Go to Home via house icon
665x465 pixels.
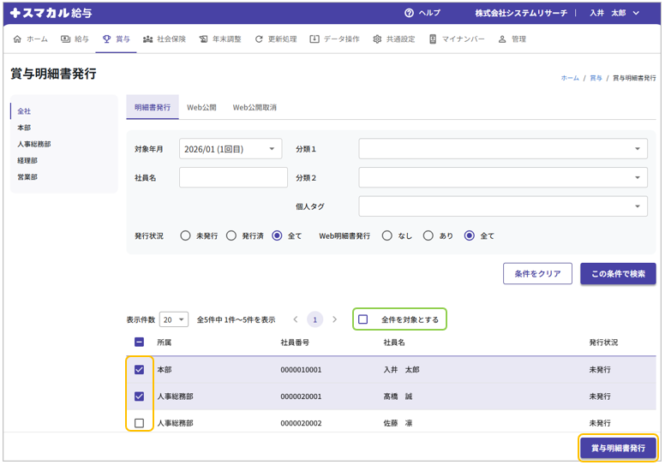click(x=18, y=39)
